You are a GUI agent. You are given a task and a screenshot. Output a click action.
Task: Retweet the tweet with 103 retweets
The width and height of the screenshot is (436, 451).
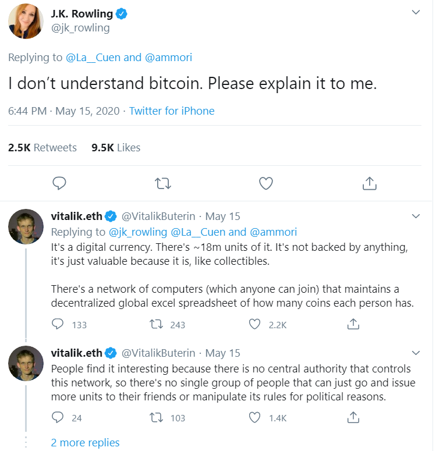[x=157, y=417]
